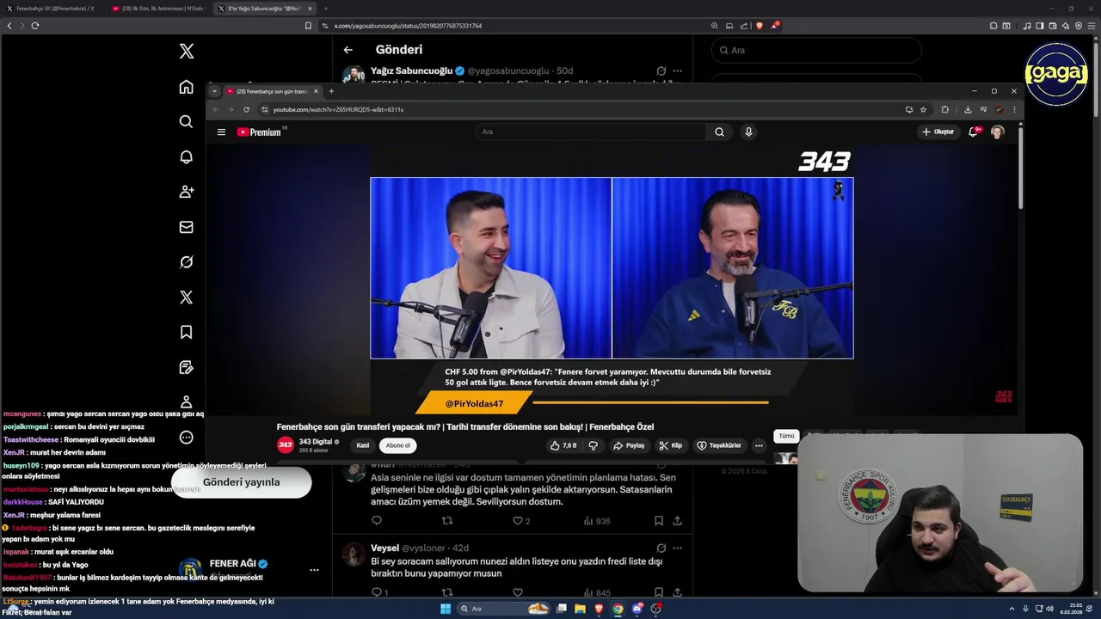This screenshot has height=619, width=1101.
Task: Open Brave Rewards triangle icon
Action: click(x=775, y=26)
